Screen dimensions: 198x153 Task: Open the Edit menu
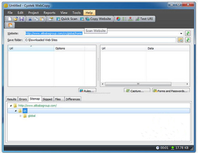coord(21,13)
